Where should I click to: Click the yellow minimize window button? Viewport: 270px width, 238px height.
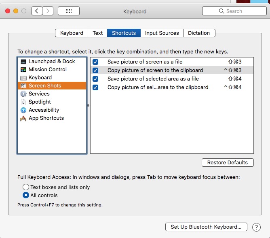click(x=16, y=11)
